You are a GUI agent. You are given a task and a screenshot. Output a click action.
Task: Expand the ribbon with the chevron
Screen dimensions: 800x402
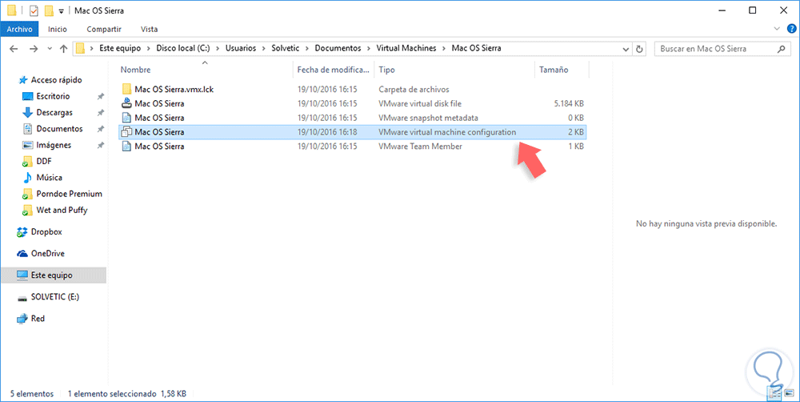coord(777,29)
